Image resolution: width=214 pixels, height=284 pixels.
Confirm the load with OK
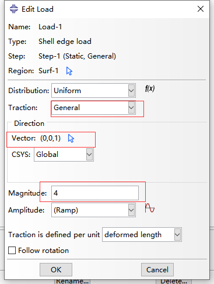[56, 269]
